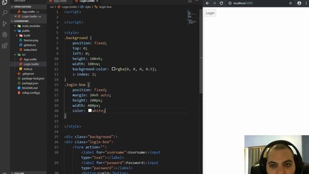Select the Login.svelte editor tab
Viewport: 309px width, 174px height.
click(87, 1)
